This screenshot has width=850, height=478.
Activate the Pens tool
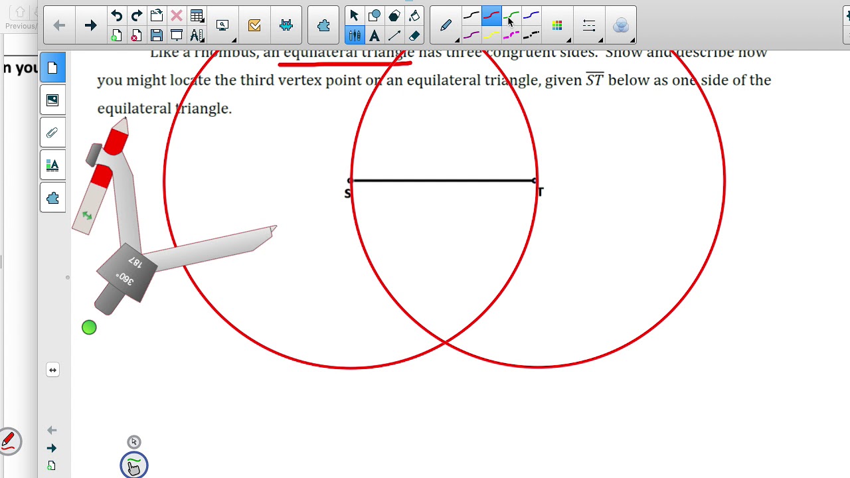click(x=355, y=35)
